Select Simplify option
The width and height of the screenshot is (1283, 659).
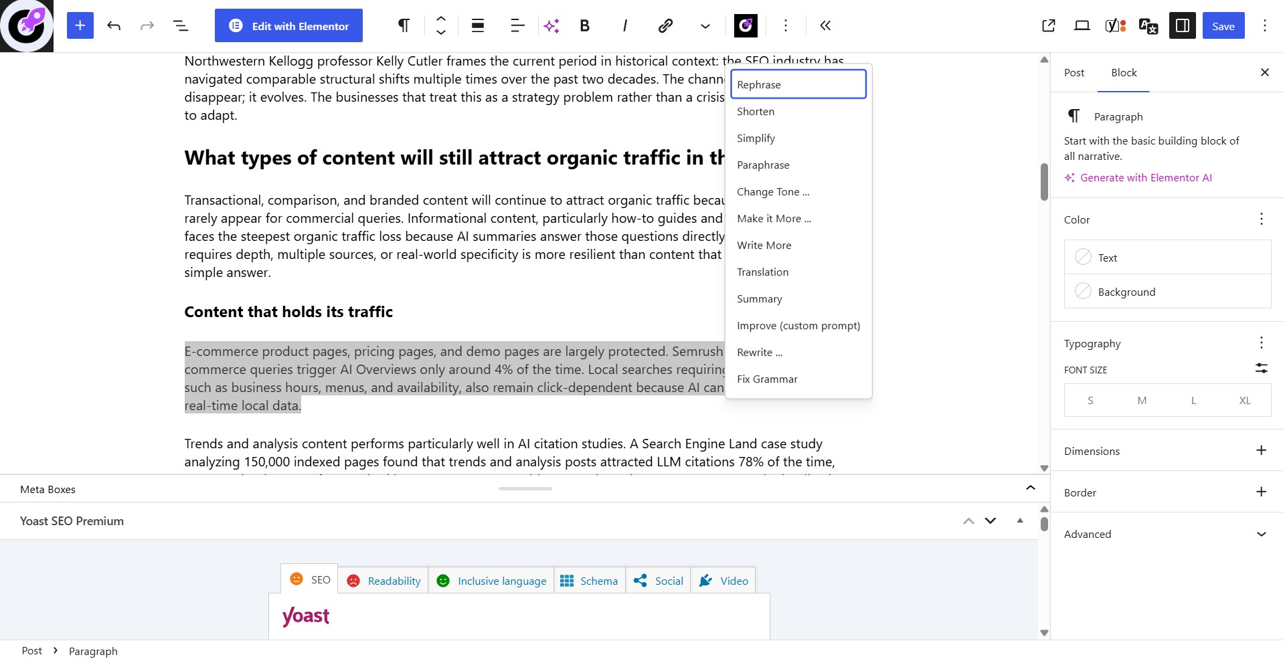click(x=798, y=138)
